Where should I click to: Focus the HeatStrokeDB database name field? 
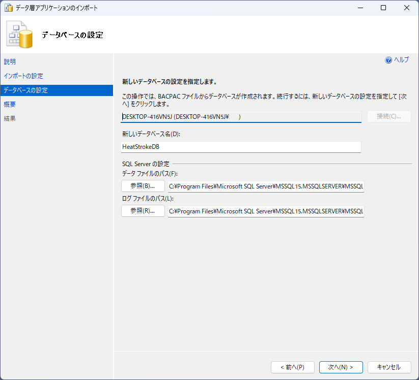241,147
